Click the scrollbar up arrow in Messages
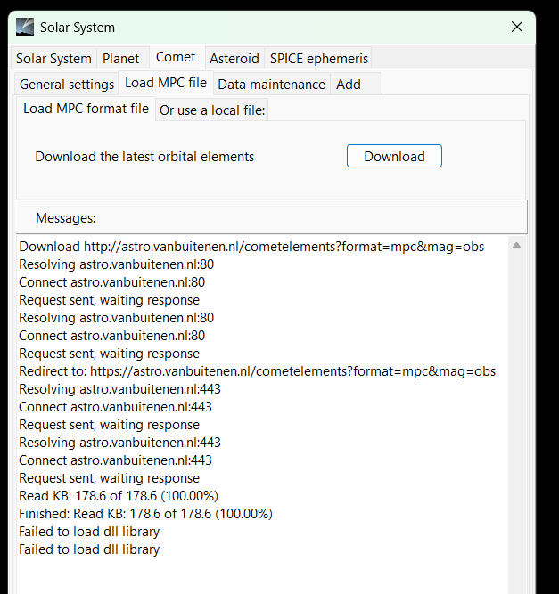Screen dimensions: 559x594 (x=516, y=246)
